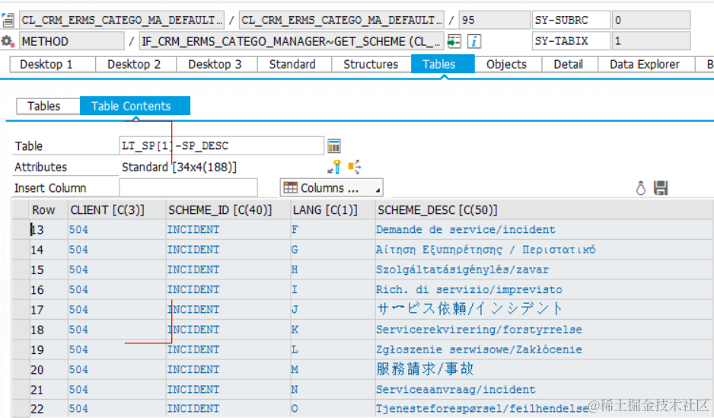This screenshot has width=714, height=418.
Task: Click the SY-SUBRC value 0
Action: 651,20
